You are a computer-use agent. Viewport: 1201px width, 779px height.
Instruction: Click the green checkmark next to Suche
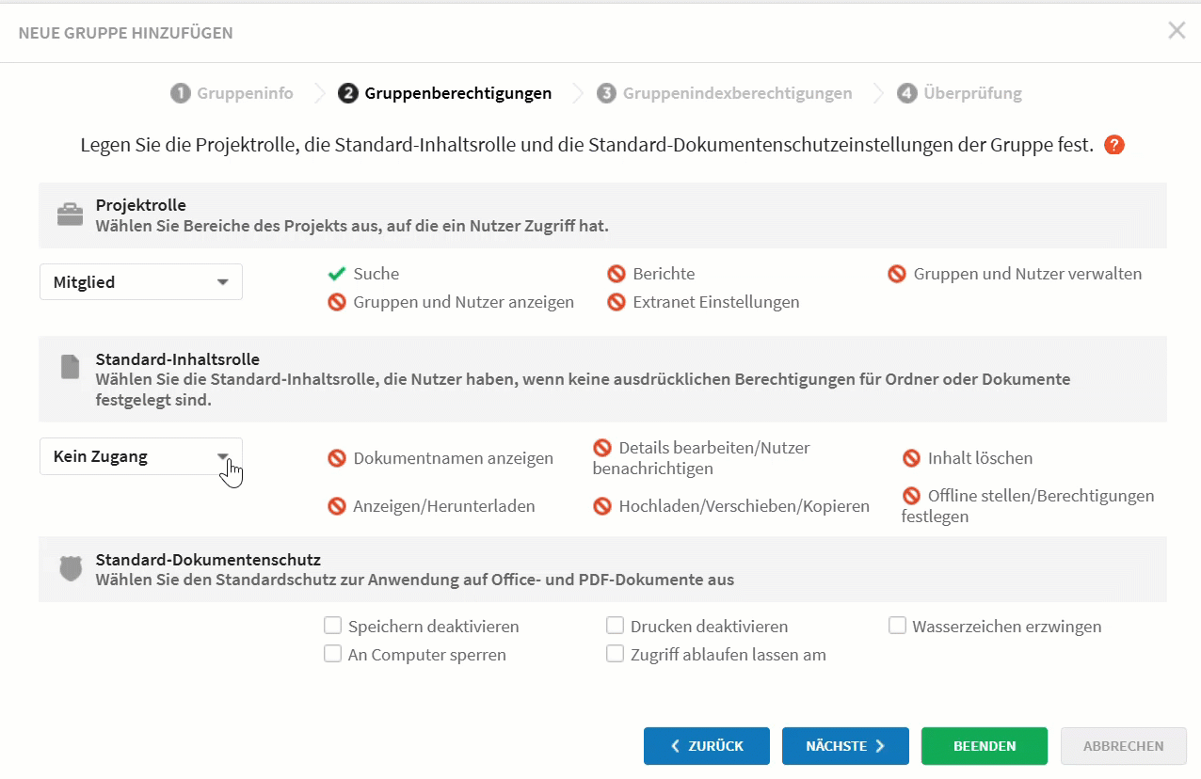[336, 274]
